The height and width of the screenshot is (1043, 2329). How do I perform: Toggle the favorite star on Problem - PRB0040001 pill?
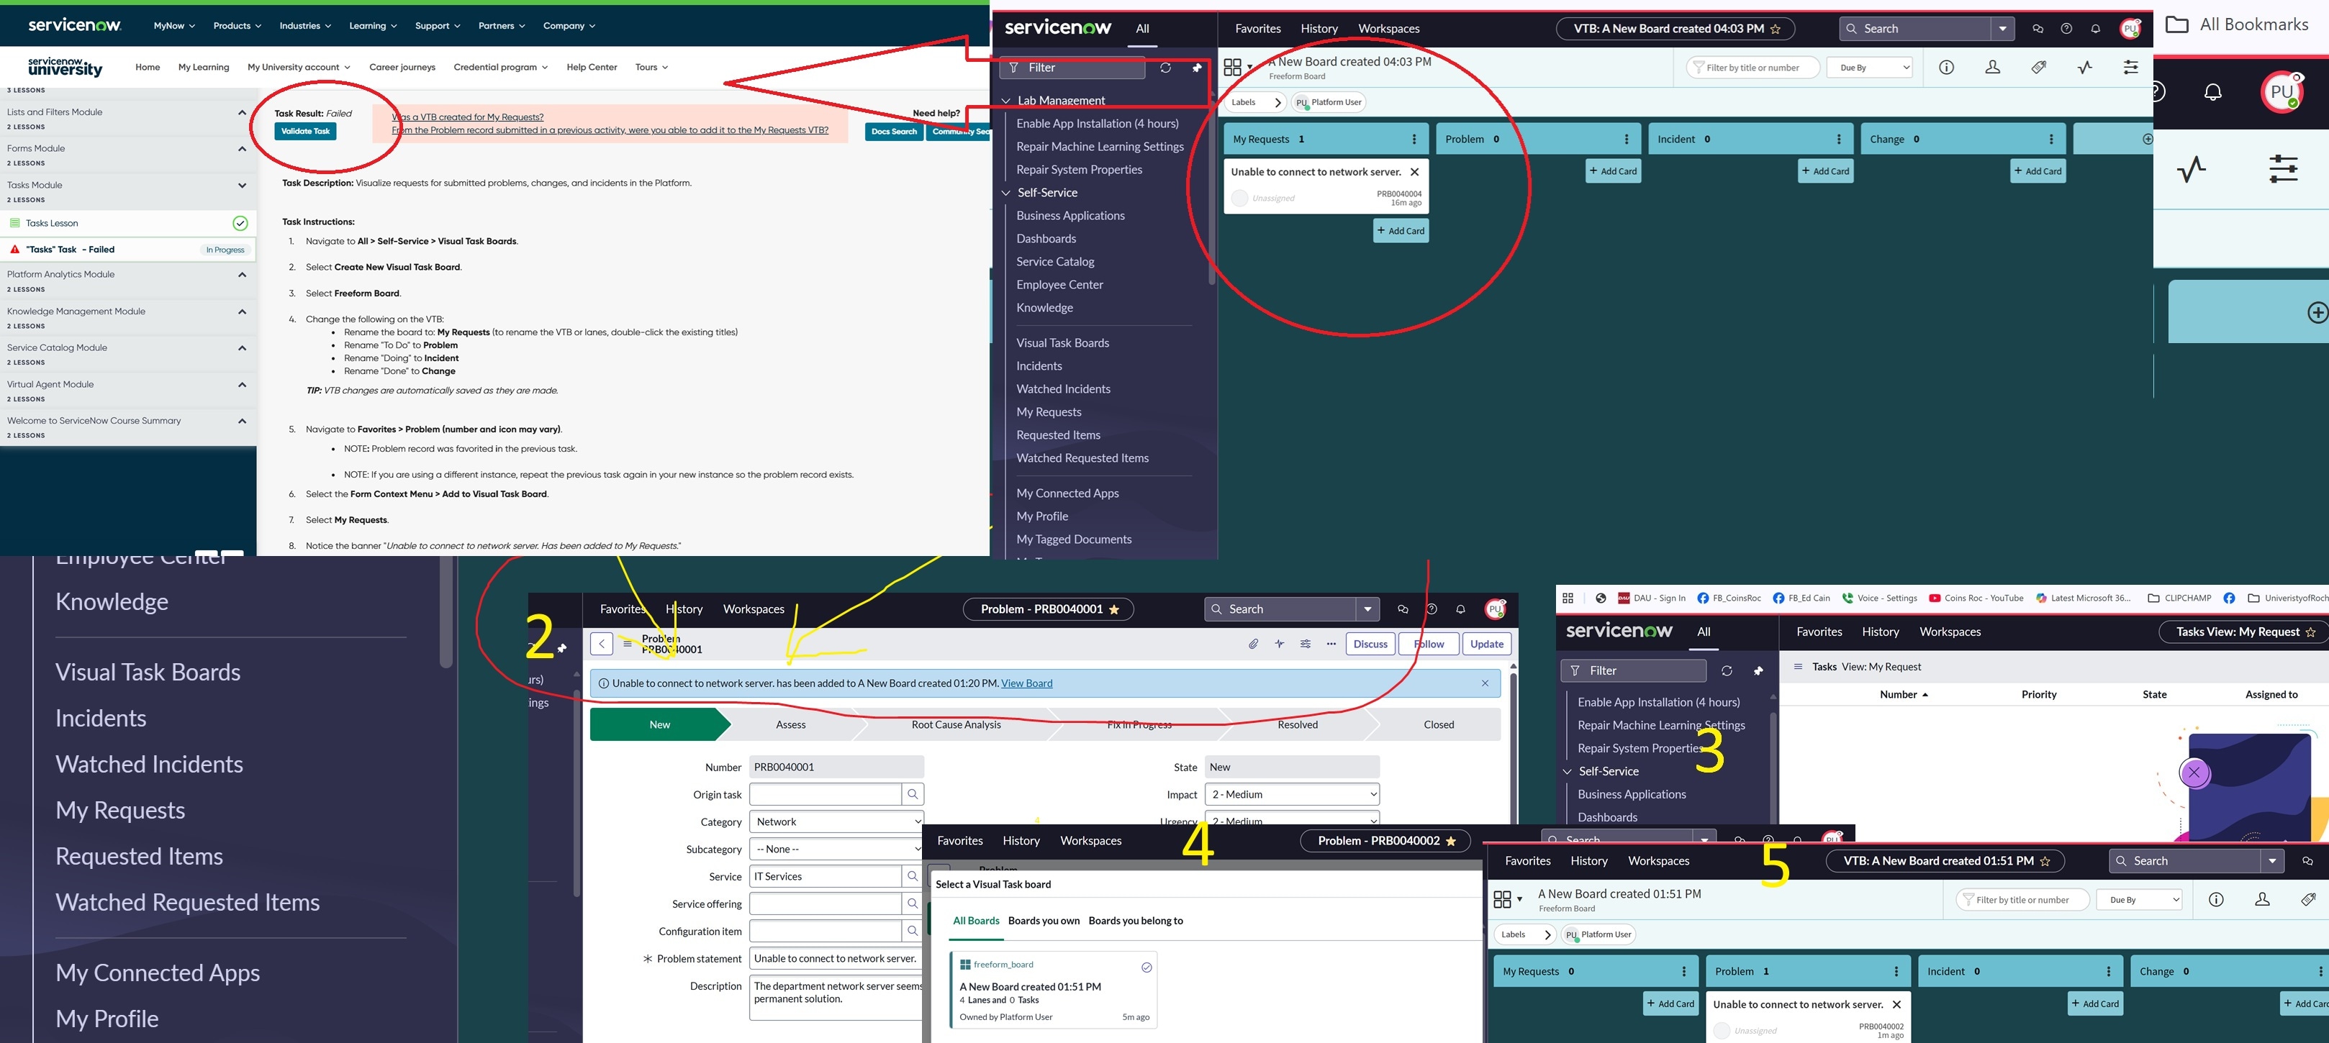click(1114, 609)
